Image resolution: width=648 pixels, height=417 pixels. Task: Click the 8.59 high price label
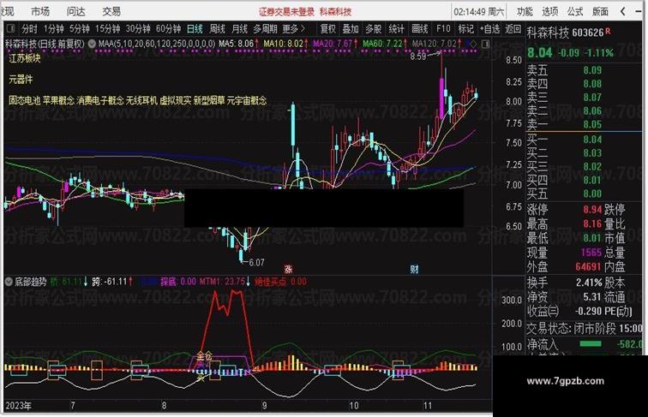point(417,57)
